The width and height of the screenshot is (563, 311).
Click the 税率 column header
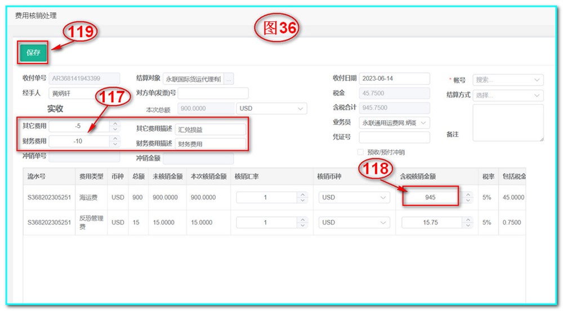[488, 177]
